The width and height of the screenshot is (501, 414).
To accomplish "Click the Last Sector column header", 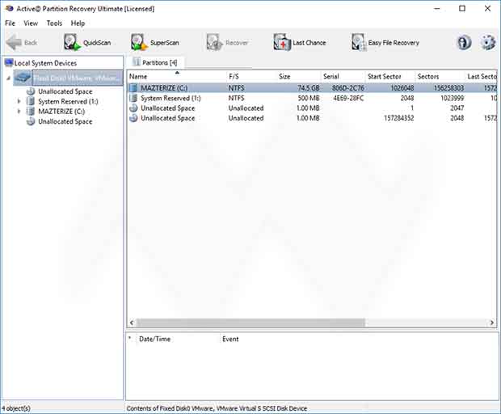I will coord(481,76).
